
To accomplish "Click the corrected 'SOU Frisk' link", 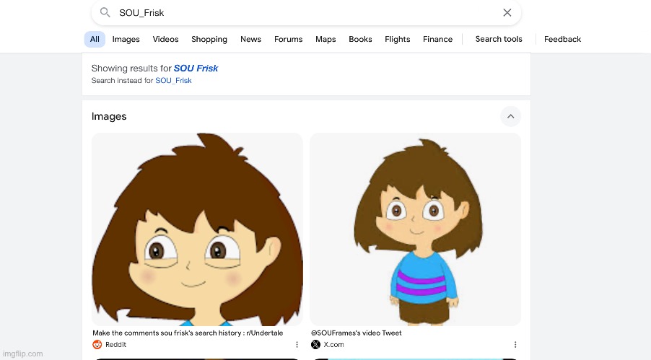I will [196, 69].
